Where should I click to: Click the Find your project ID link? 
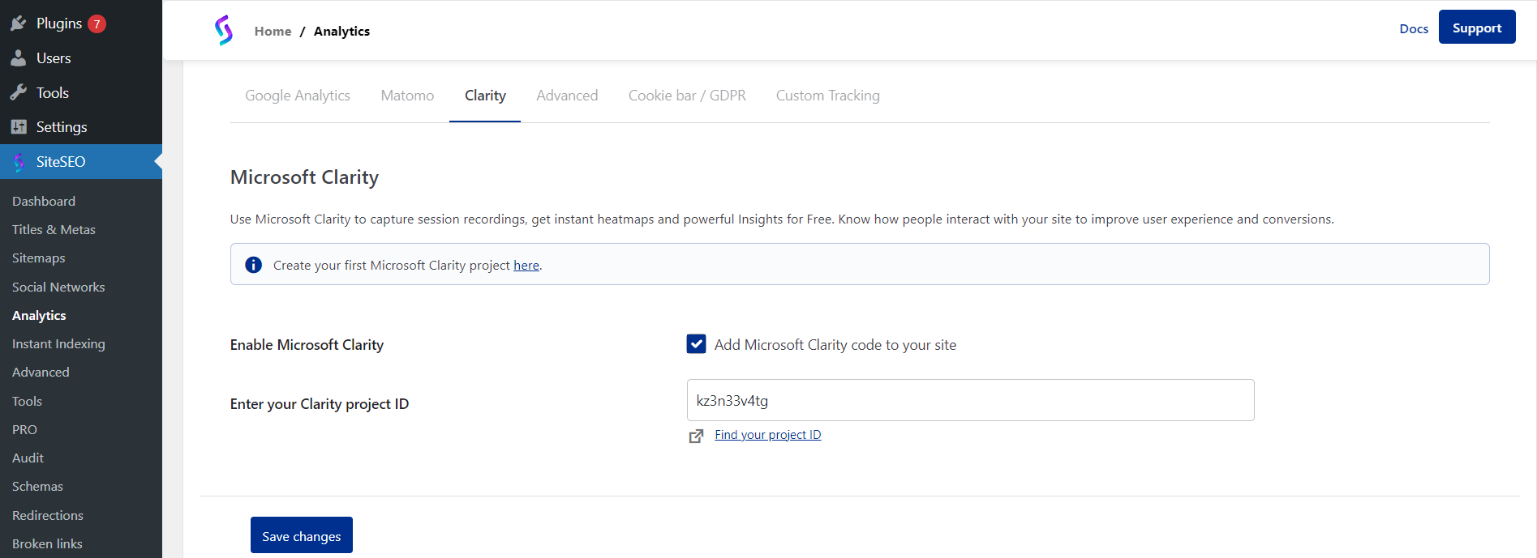point(768,435)
